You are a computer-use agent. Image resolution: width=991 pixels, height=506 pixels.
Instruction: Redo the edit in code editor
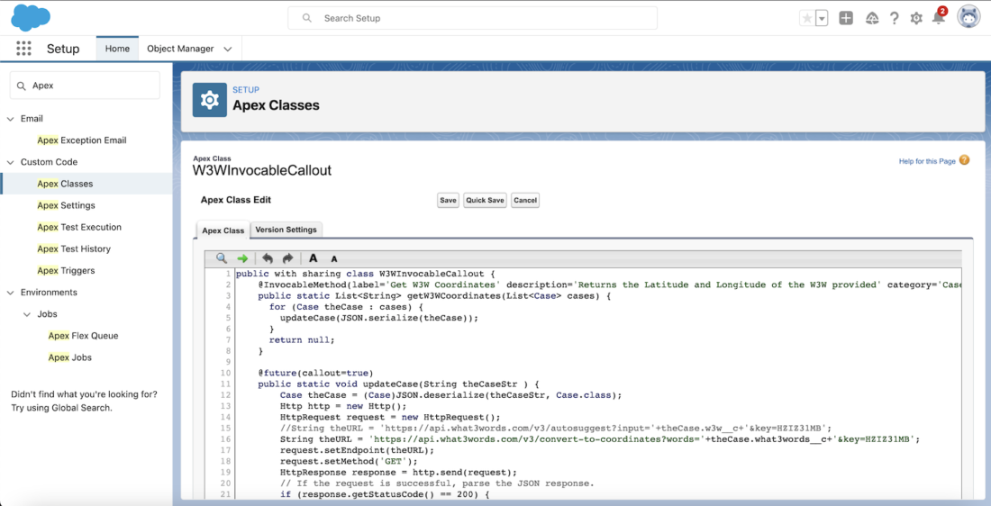tap(287, 258)
